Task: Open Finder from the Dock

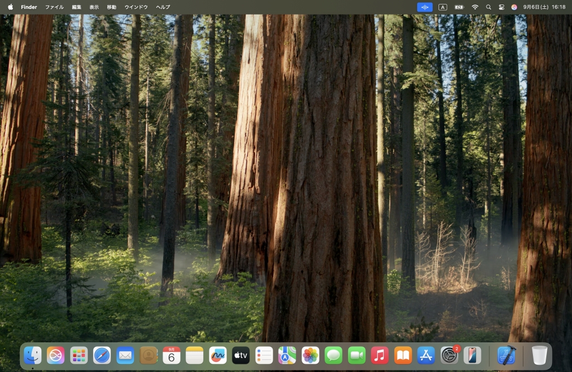Action: [32, 355]
